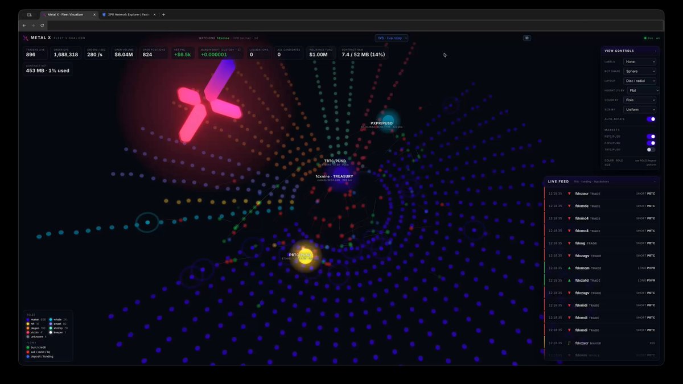Open the WS · live relay dropdown
683x384 pixels.
click(391, 38)
